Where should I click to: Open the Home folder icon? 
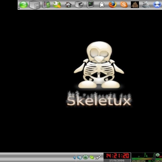pyautogui.click(x=68, y=5)
